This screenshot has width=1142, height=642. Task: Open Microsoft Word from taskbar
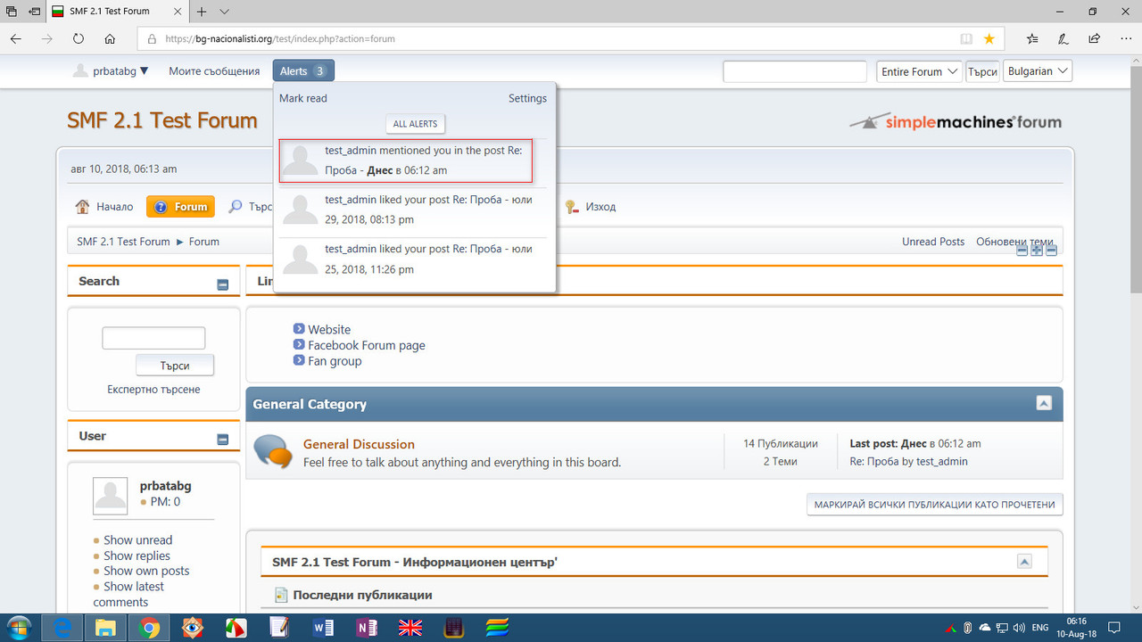323,628
